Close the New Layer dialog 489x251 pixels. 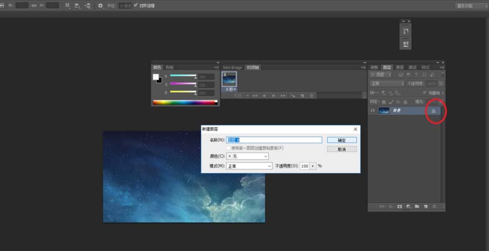click(355, 129)
